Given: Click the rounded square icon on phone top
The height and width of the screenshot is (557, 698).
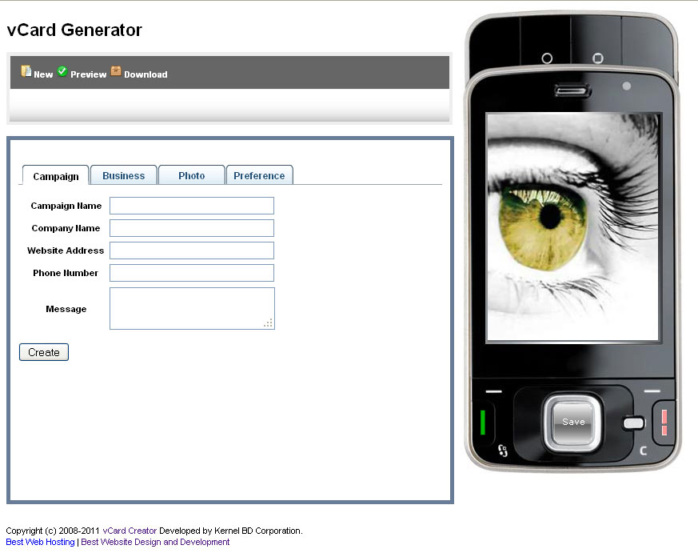Looking at the screenshot, I should tap(598, 58).
